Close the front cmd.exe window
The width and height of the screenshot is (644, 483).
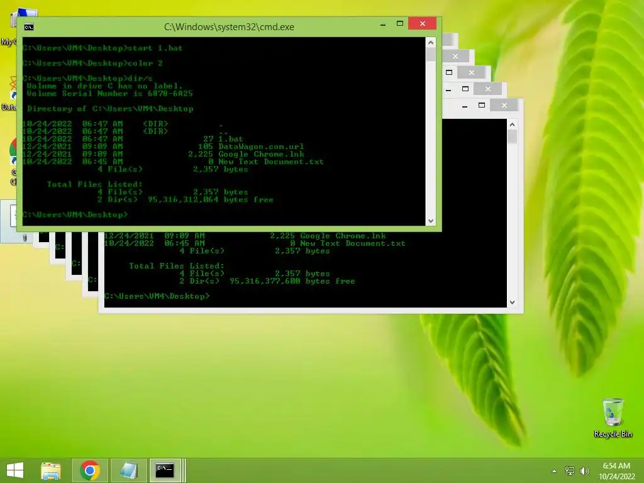coord(422,24)
